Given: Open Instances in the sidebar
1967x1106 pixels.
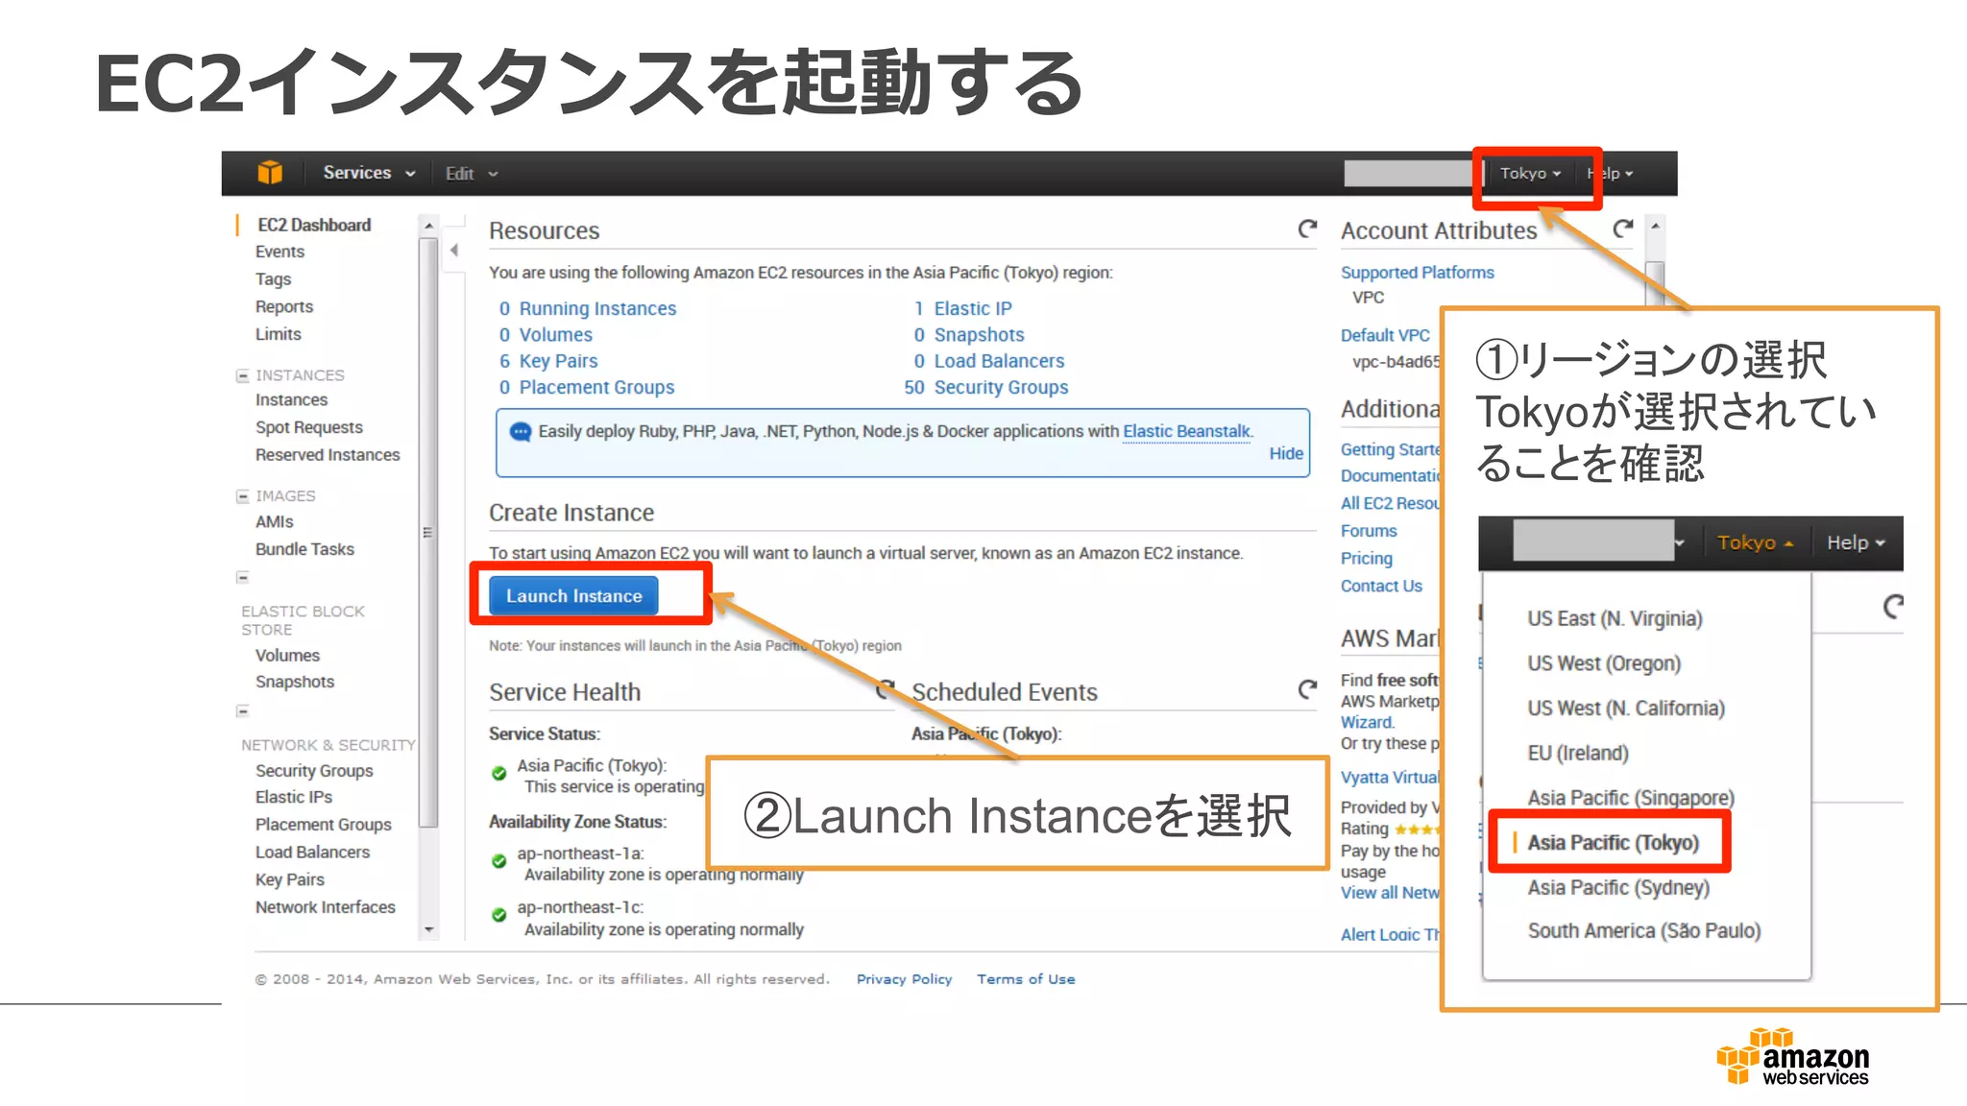Looking at the screenshot, I should 291,399.
